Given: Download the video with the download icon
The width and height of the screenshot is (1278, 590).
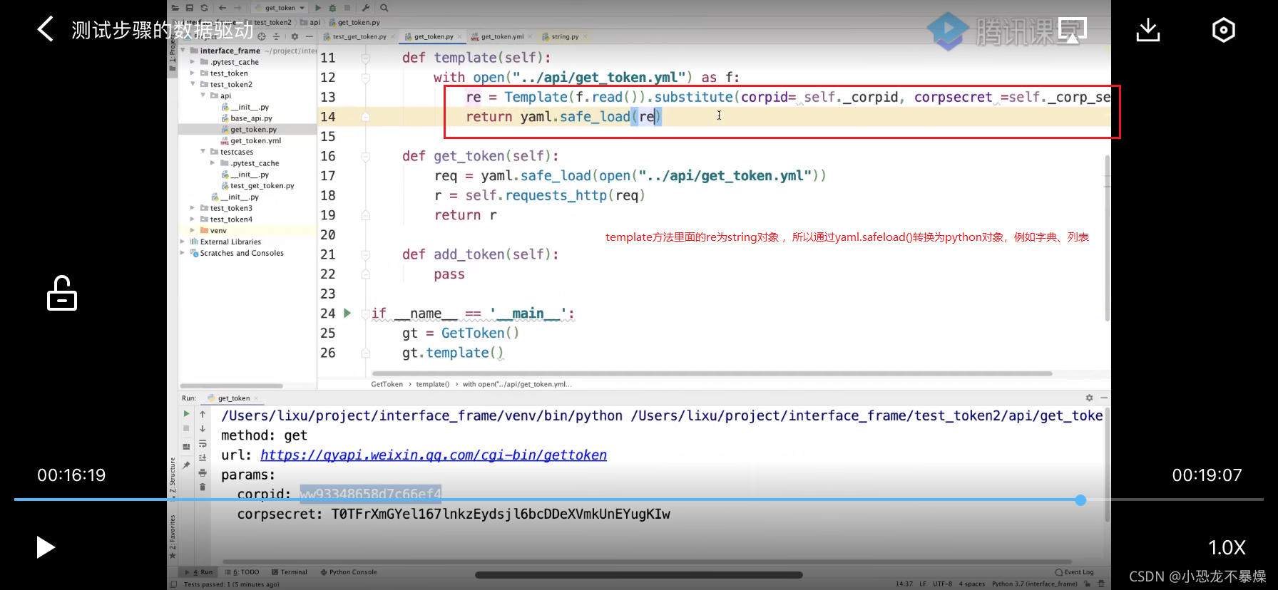Looking at the screenshot, I should (x=1148, y=30).
